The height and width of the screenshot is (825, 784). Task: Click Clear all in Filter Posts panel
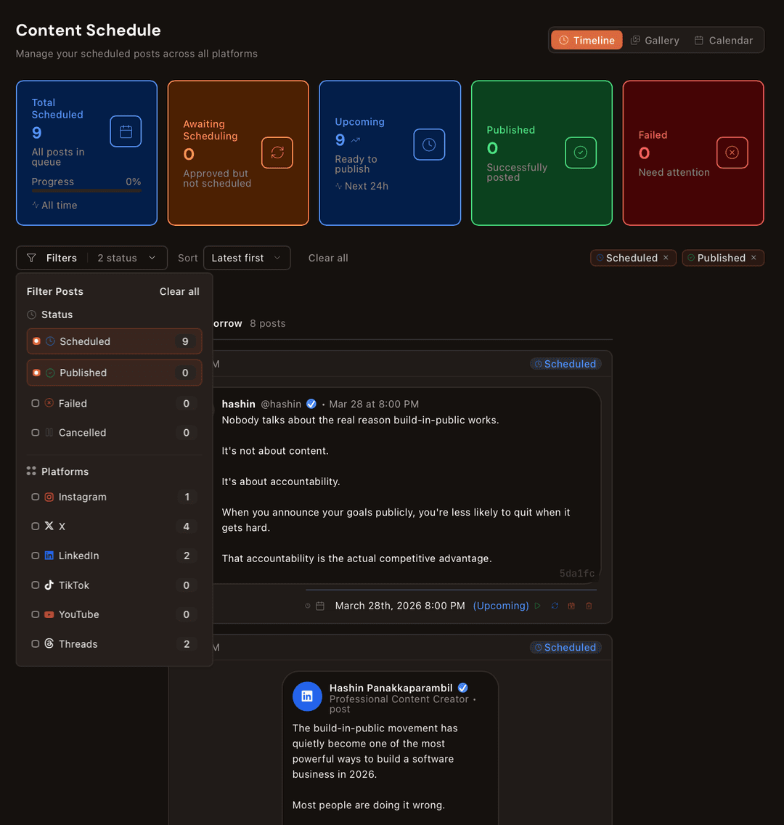(179, 291)
